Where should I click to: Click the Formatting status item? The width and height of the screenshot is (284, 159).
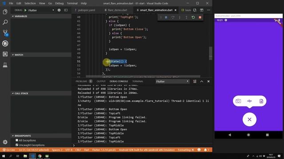click(185, 150)
